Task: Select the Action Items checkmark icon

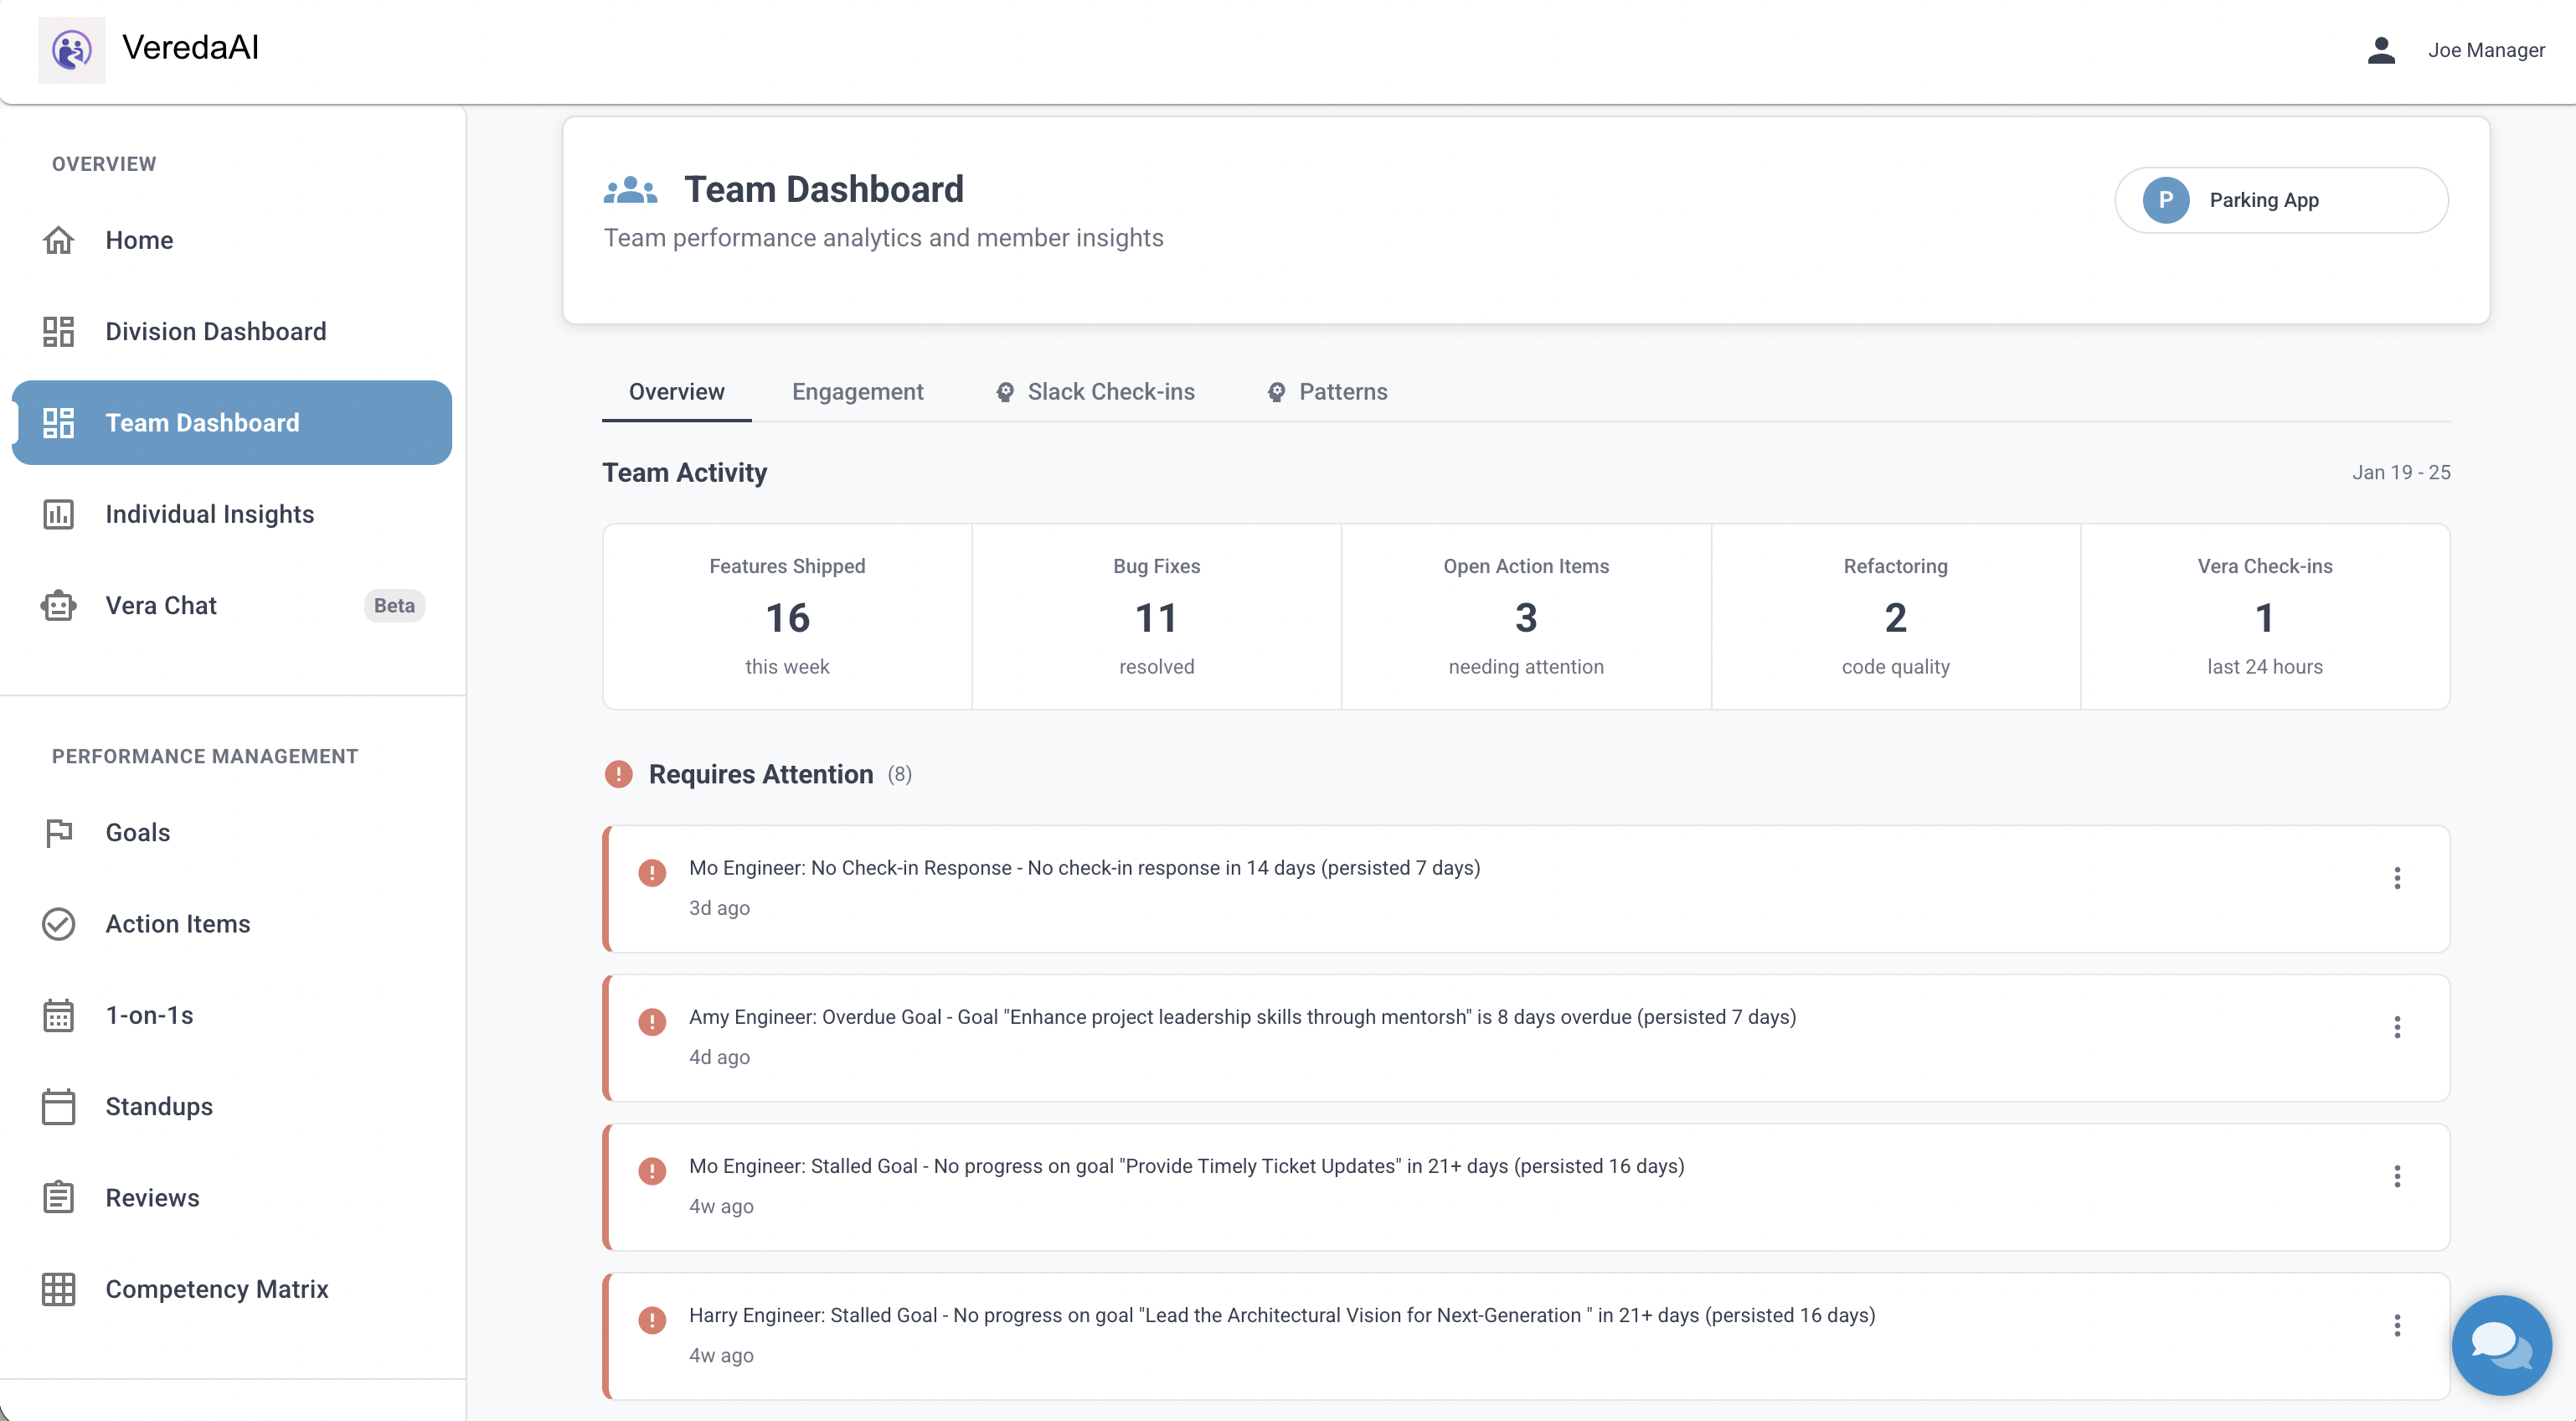Action: pyautogui.click(x=58, y=923)
